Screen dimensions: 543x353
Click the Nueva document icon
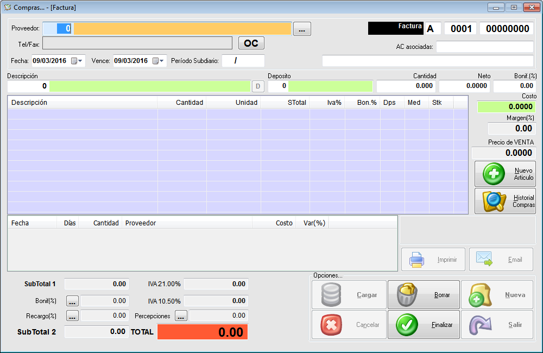(479, 295)
